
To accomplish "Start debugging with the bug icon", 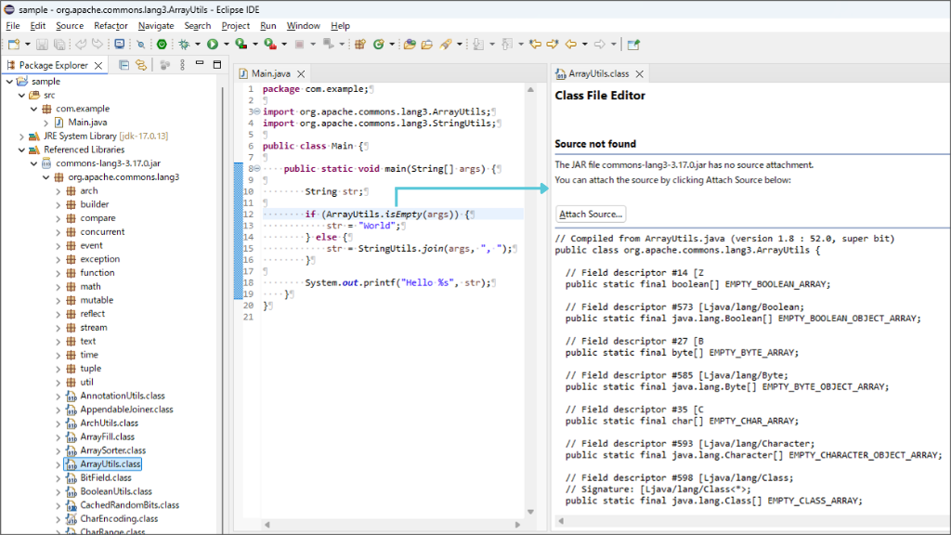I will point(185,44).
